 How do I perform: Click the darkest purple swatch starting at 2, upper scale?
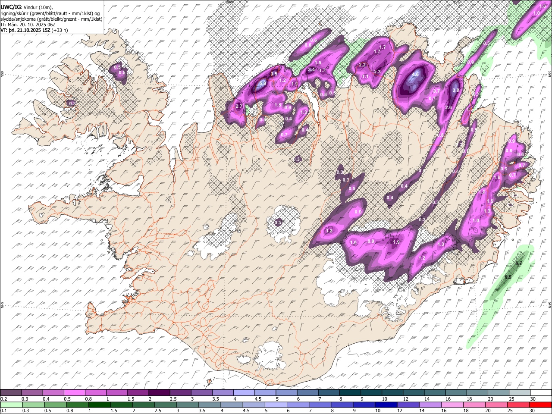[x=159, y=393]
